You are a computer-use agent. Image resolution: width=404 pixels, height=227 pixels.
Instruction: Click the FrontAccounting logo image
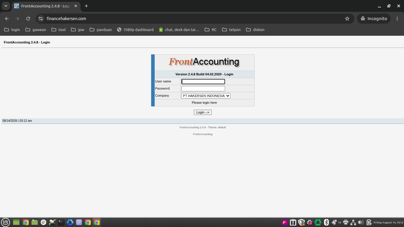204,62
